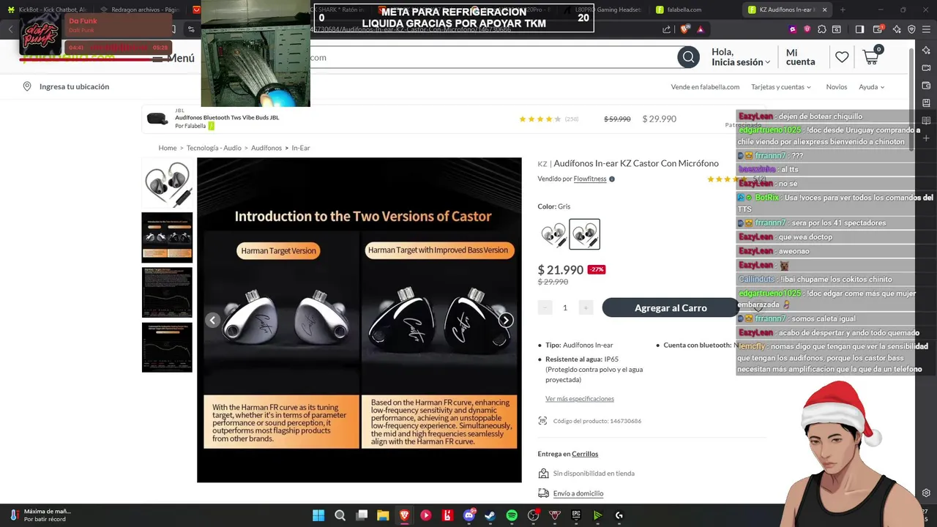Close the KZ Audífonos In-ear tab
Viewport: 937px width, 527px height.
(x=824, y=10)
